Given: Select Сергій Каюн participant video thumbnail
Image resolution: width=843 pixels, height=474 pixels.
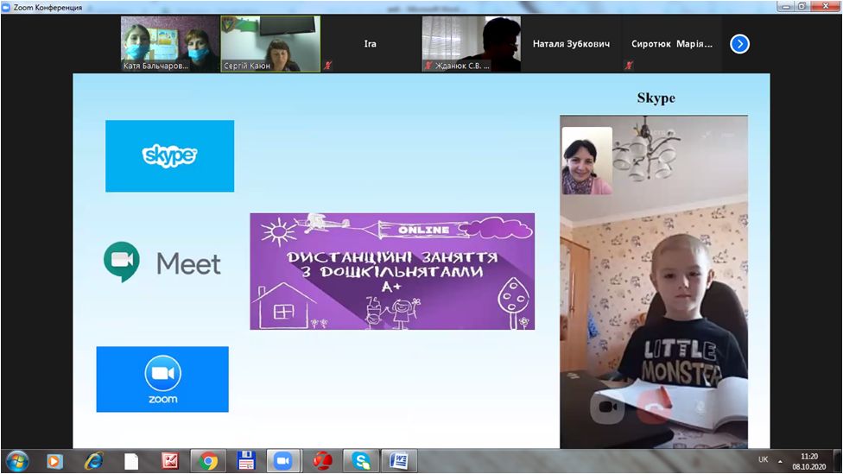Looking at the screenshot, I should pyautogui.click(x=269, y=43).
